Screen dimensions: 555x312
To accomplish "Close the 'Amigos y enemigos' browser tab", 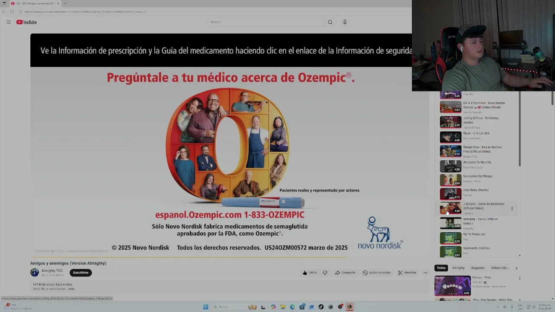I will tap(58, 3).
